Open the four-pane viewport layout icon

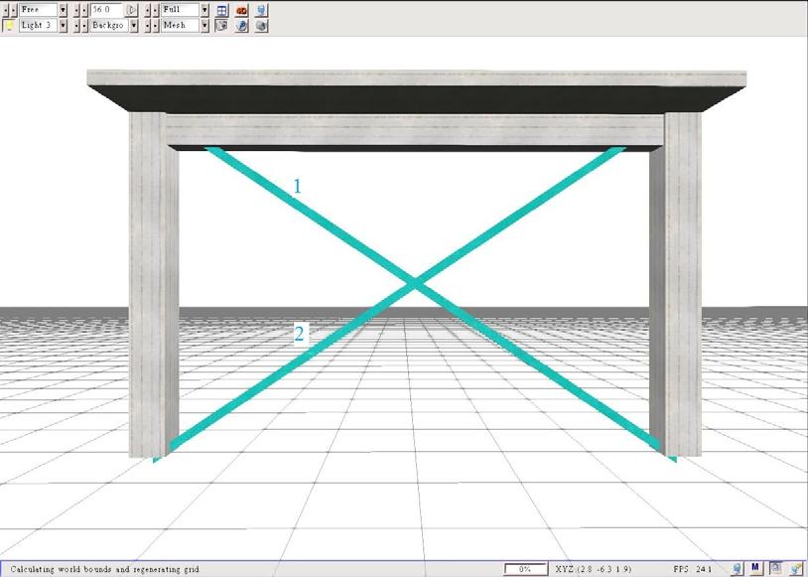point(222,10)
